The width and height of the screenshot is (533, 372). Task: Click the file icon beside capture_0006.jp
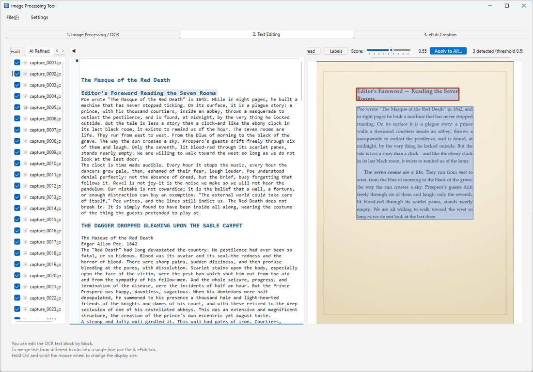point(25,119)
